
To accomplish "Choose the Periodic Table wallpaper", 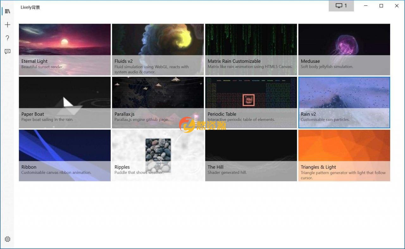I will 251,102.
